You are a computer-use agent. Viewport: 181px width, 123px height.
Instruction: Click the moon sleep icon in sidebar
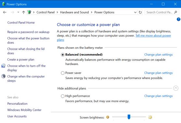[x=3, y=76]
